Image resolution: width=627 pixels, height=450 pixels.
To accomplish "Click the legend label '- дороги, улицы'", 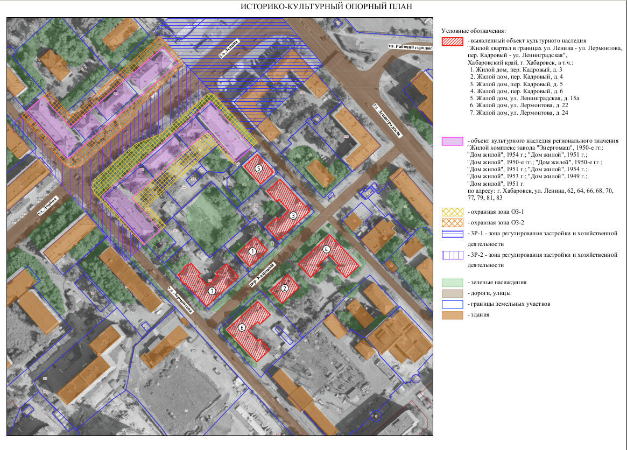I will coord(489,293).
